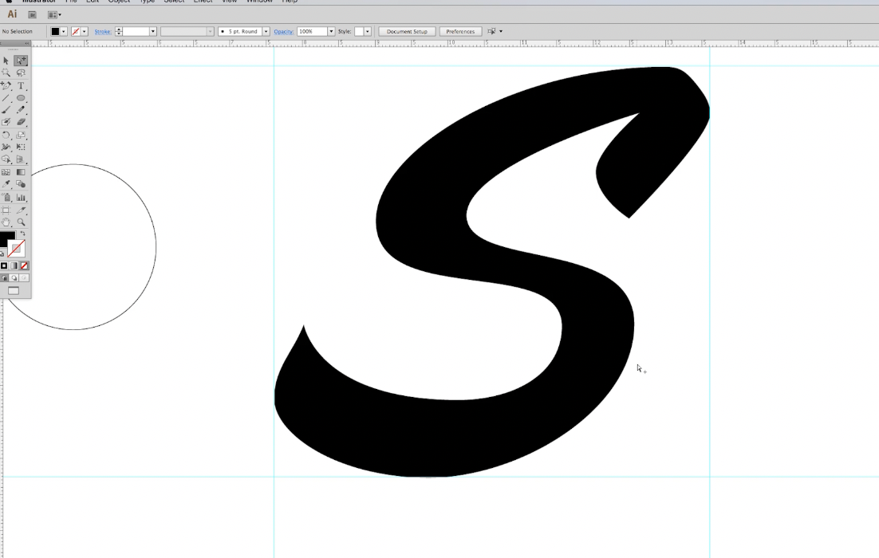Open the opacity percentage dropdown
879x558 pixels.
point(331,32)
